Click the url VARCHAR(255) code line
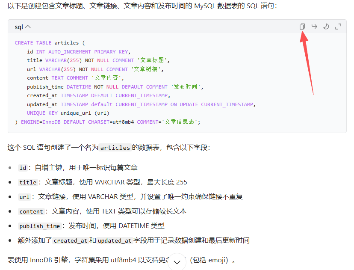The image size is (354, 270). click(x=95, y=69)
